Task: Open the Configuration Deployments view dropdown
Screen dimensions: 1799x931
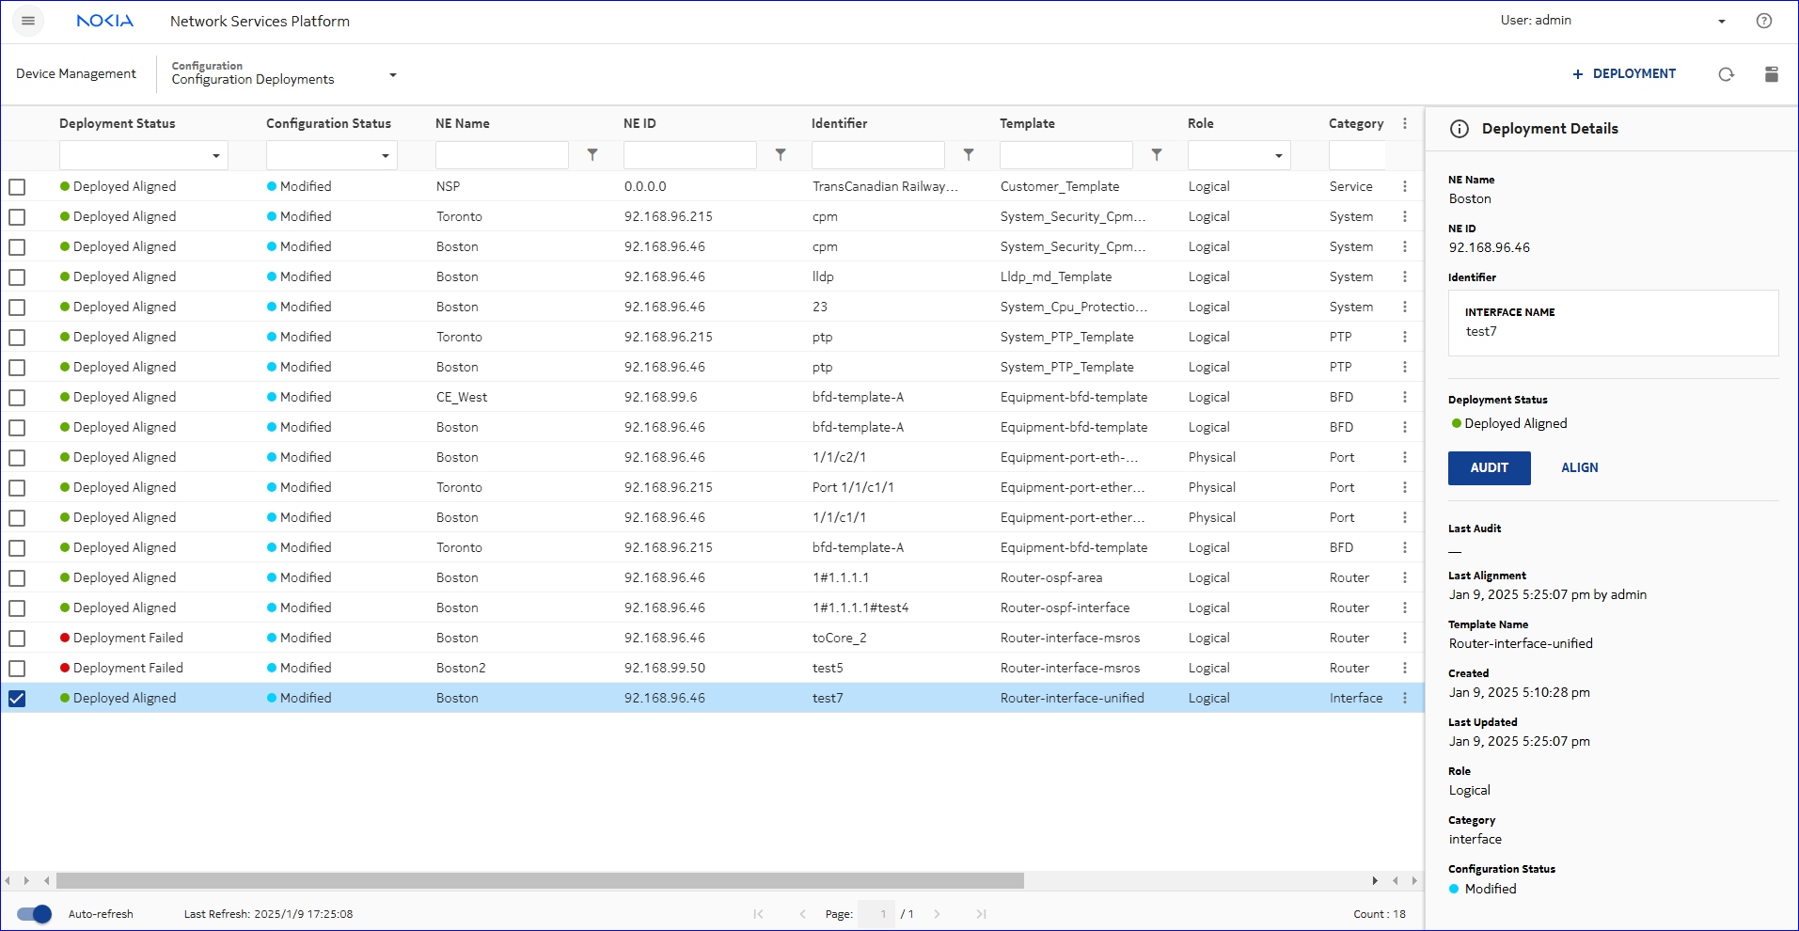Action: click(393, 74)
